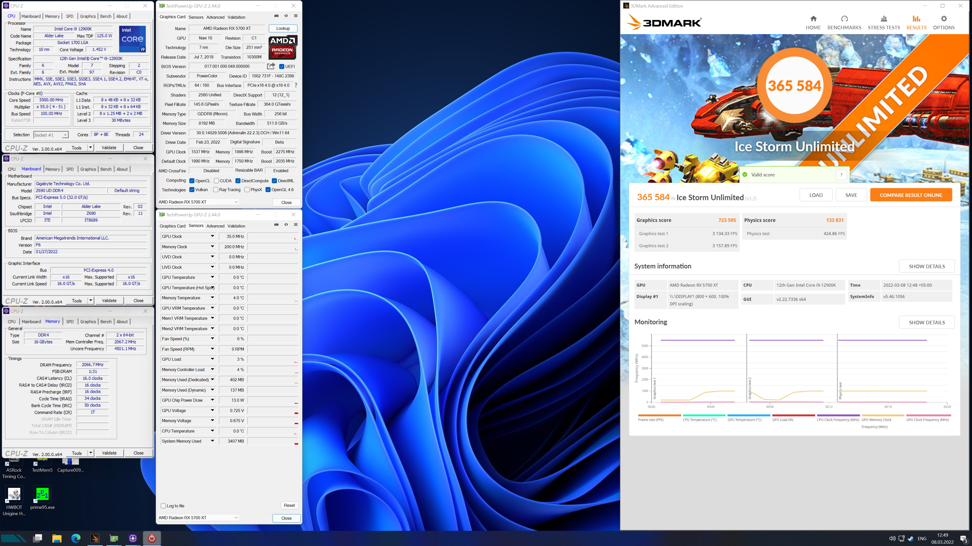The height and width of the screenshot is (546, 972).
Task: Click the refresh icon in top GPU-Z window
Action: 286,16
